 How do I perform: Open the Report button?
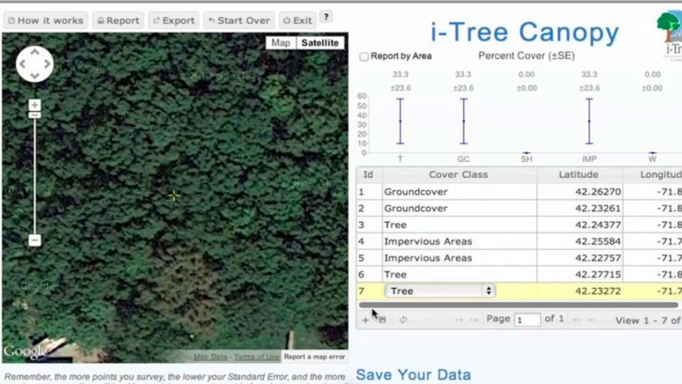point(119,20)
